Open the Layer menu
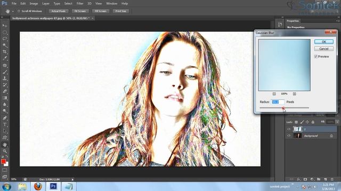 coord(46,4)
